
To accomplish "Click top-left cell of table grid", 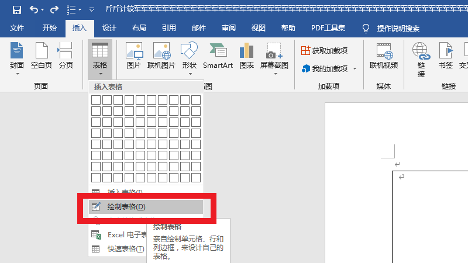I will pyautogui.click(x=96, y=100).
